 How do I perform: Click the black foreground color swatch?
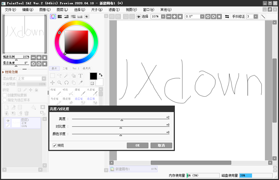[93, 76]
